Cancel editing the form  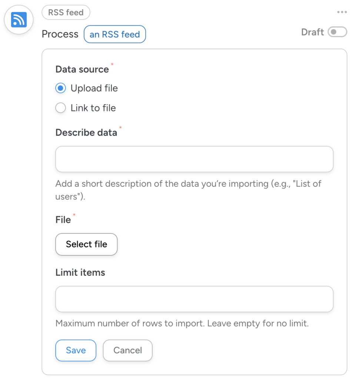127,350
